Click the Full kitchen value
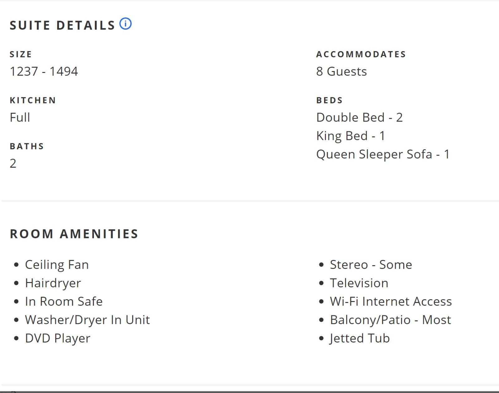Viewport: 499px width, 393px height. (20, 117)
